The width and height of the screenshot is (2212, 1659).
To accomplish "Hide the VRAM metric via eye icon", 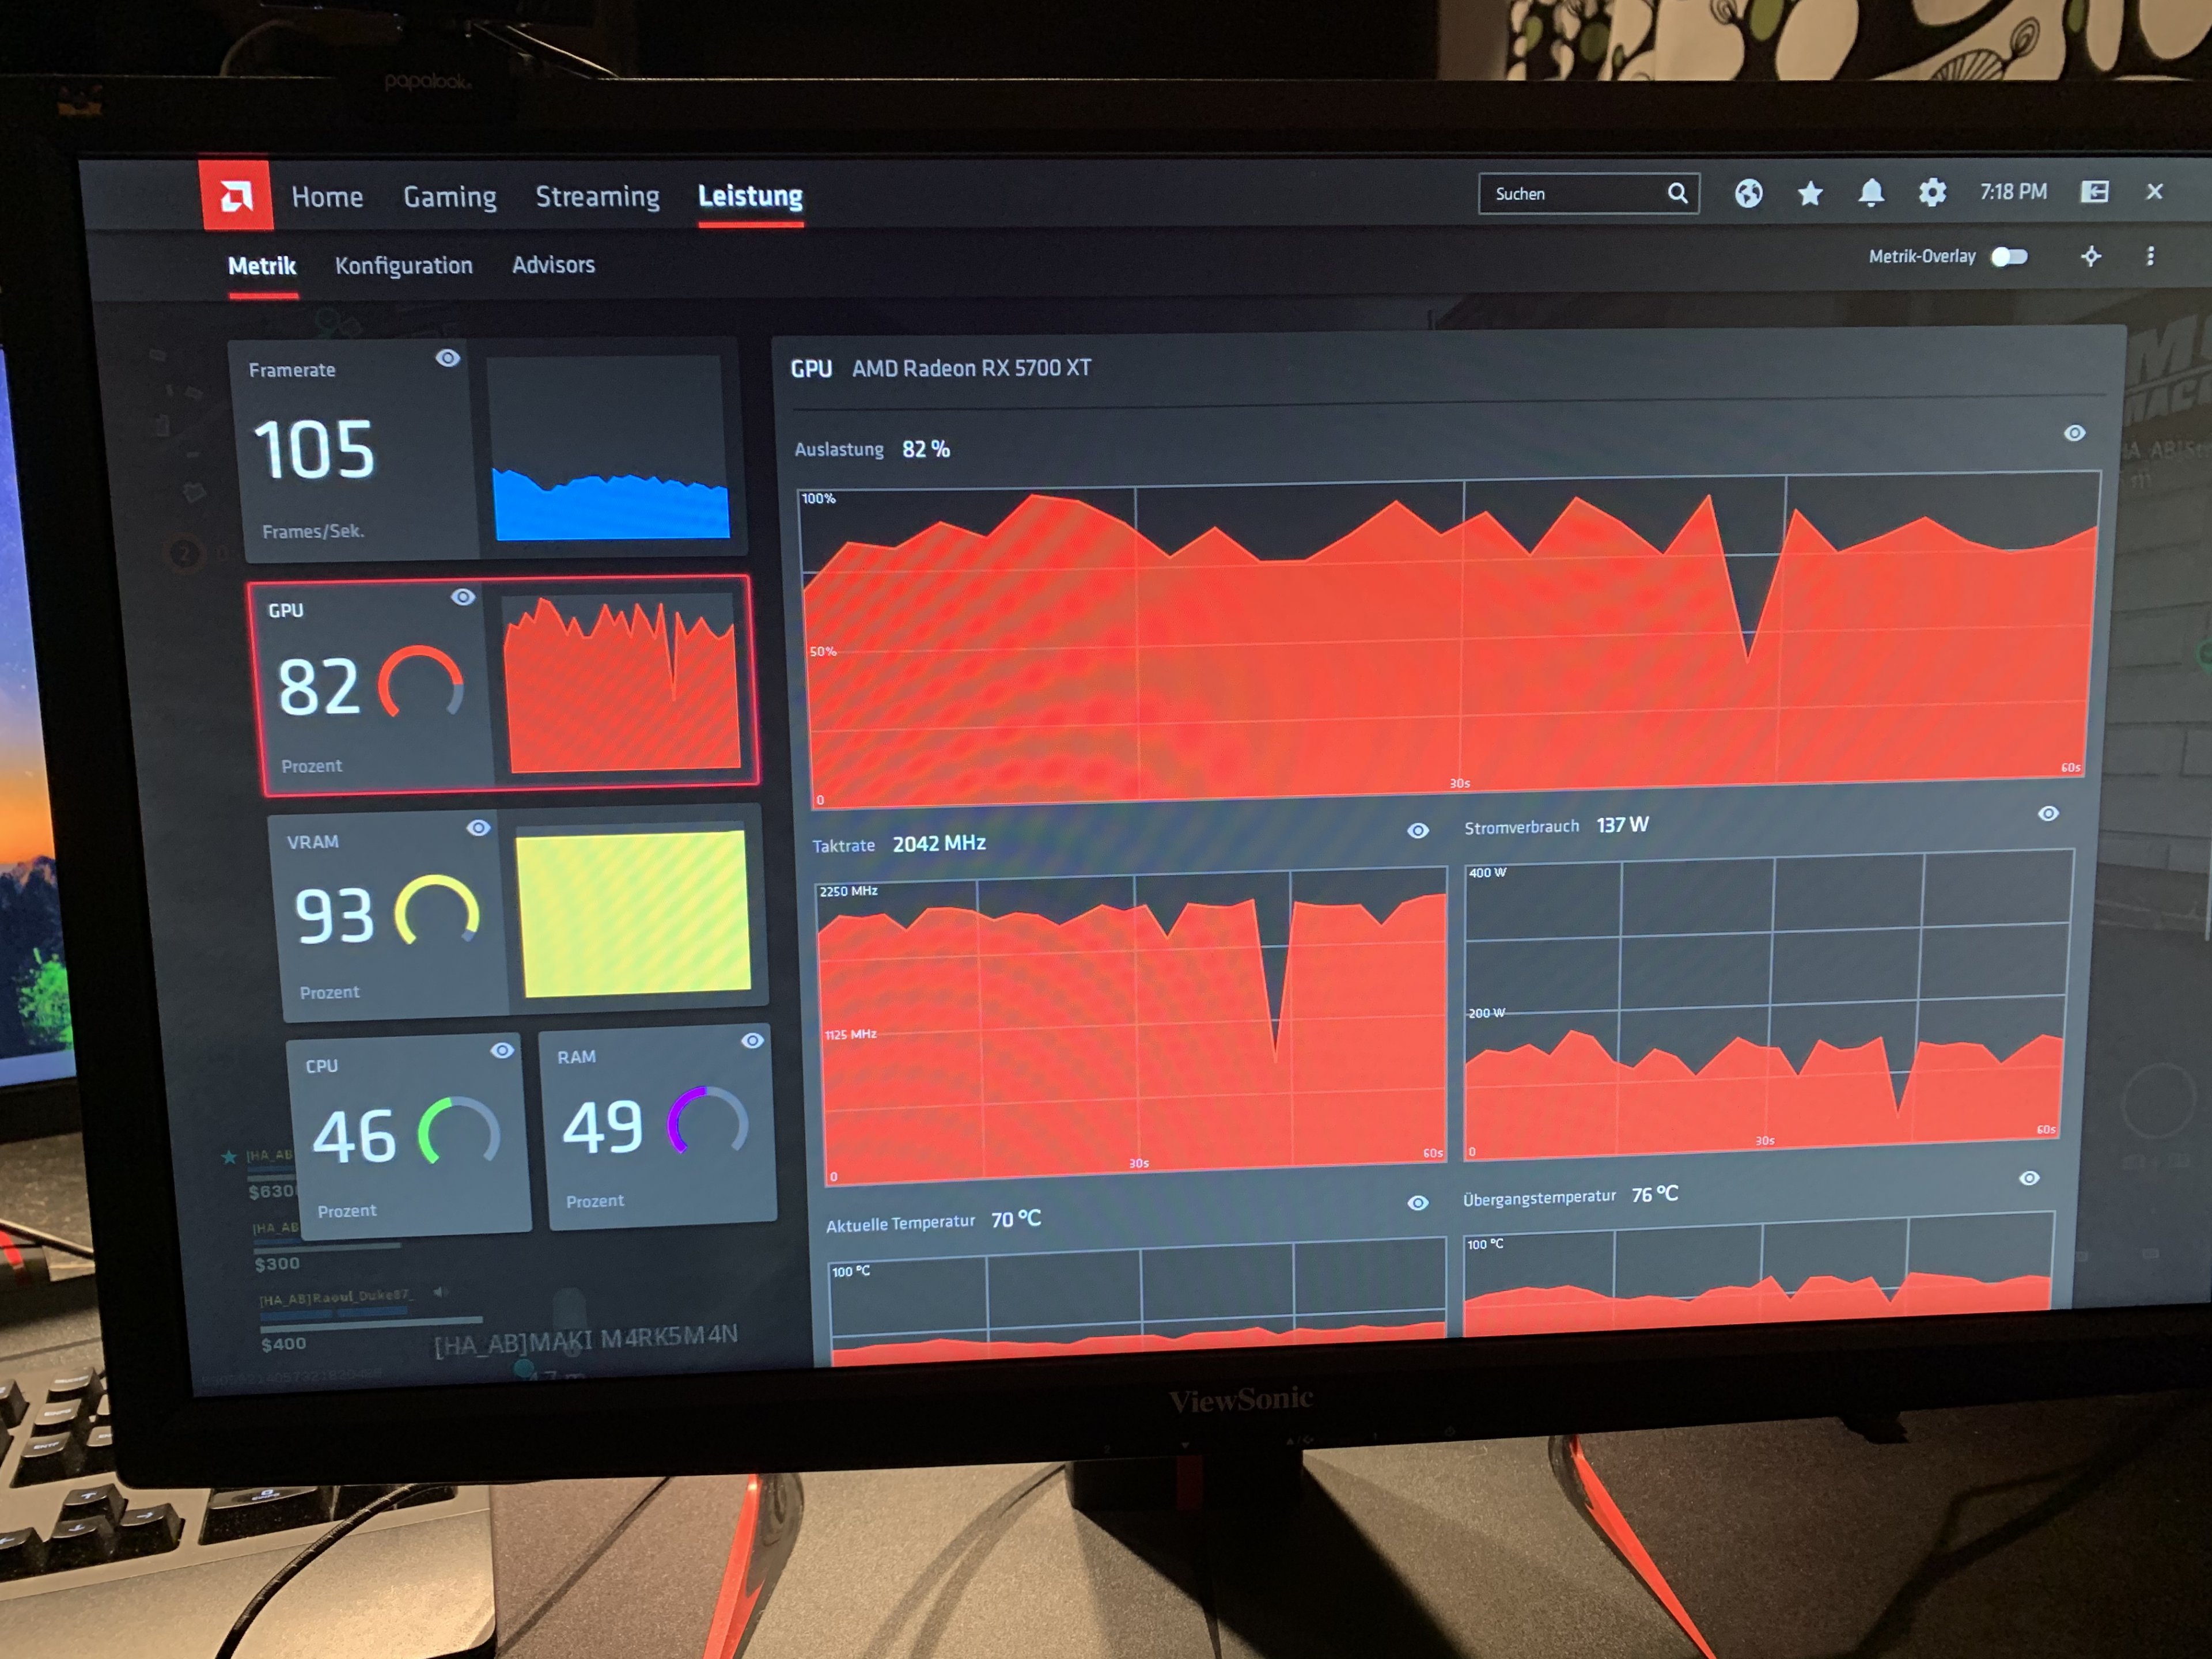I will tap(479, 828).
